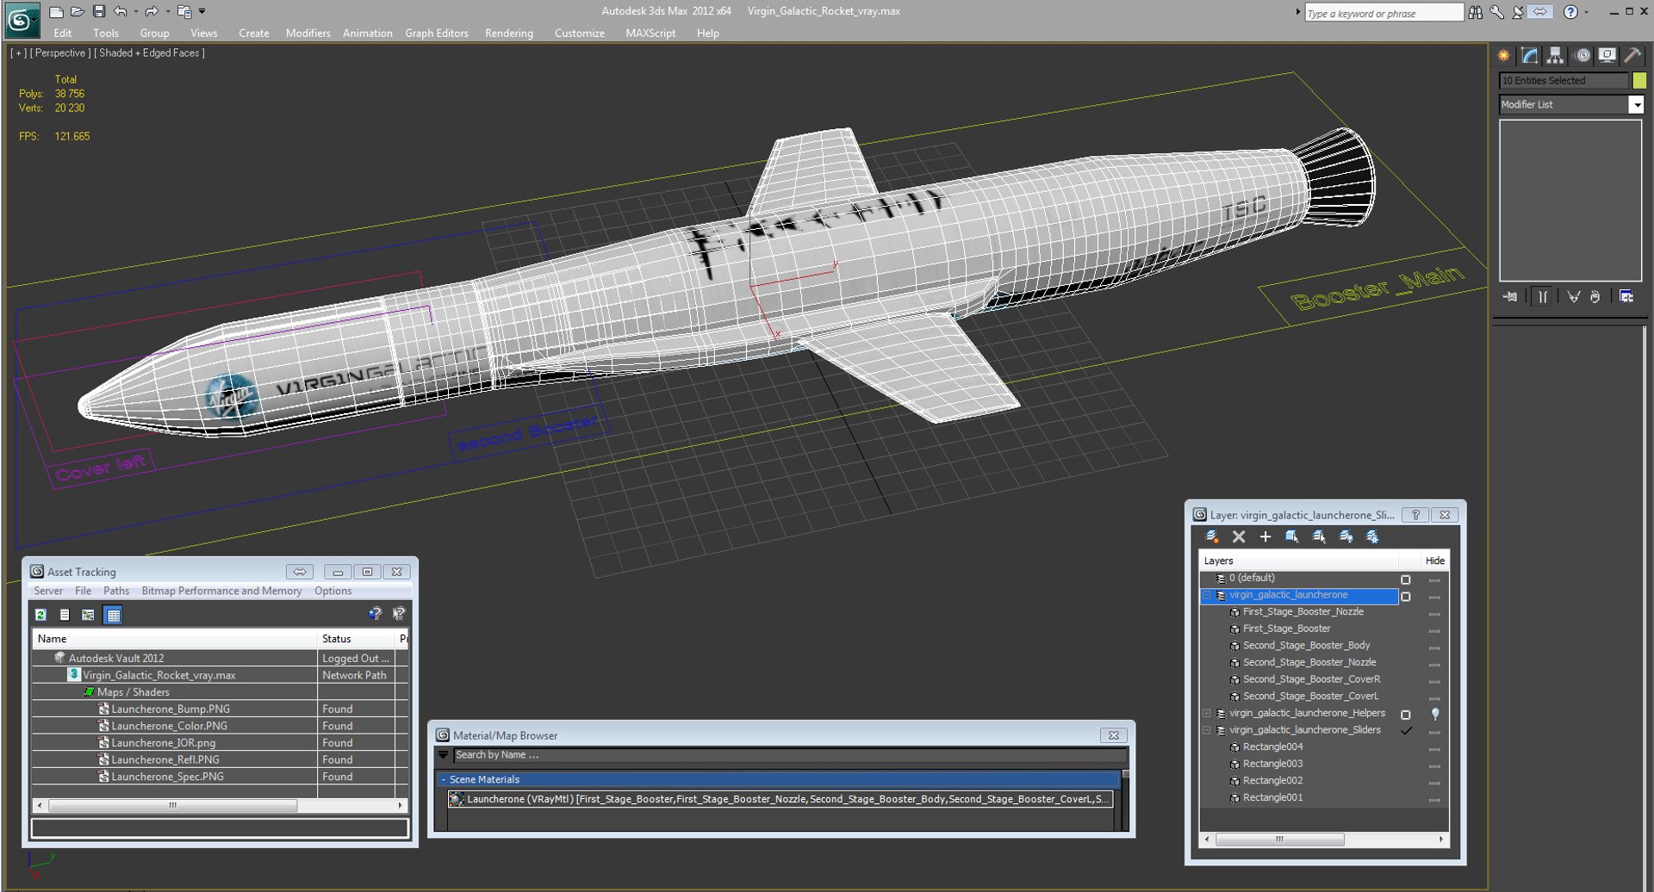Toggle hide for Rectangle004 row
This screenshot has width=1654, height=892.
(x=1434, y=748)
